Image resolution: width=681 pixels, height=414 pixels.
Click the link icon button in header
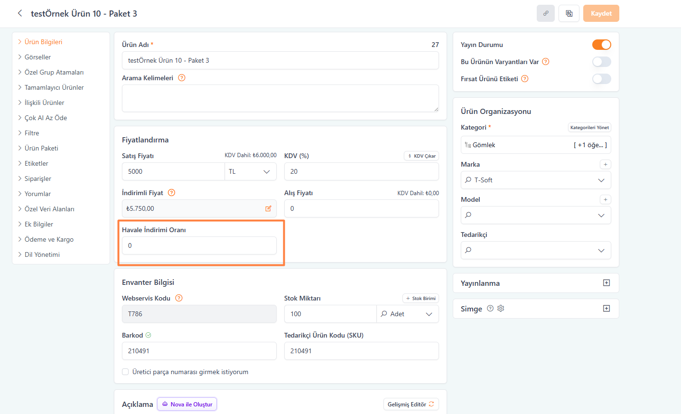[x=546, y=13]
